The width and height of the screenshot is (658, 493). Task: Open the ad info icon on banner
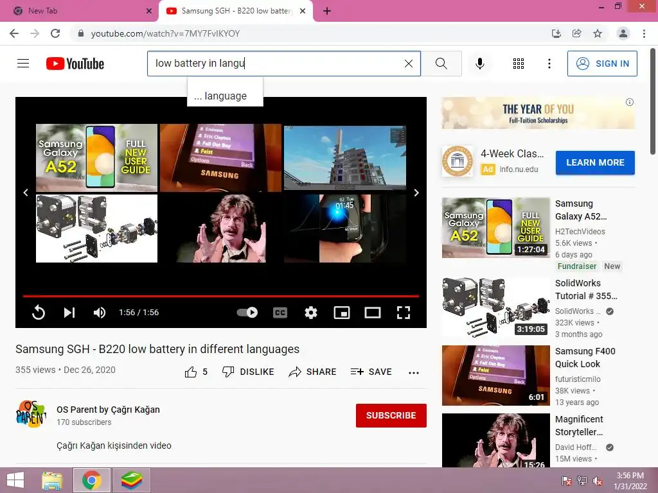(x=630, y=102)
